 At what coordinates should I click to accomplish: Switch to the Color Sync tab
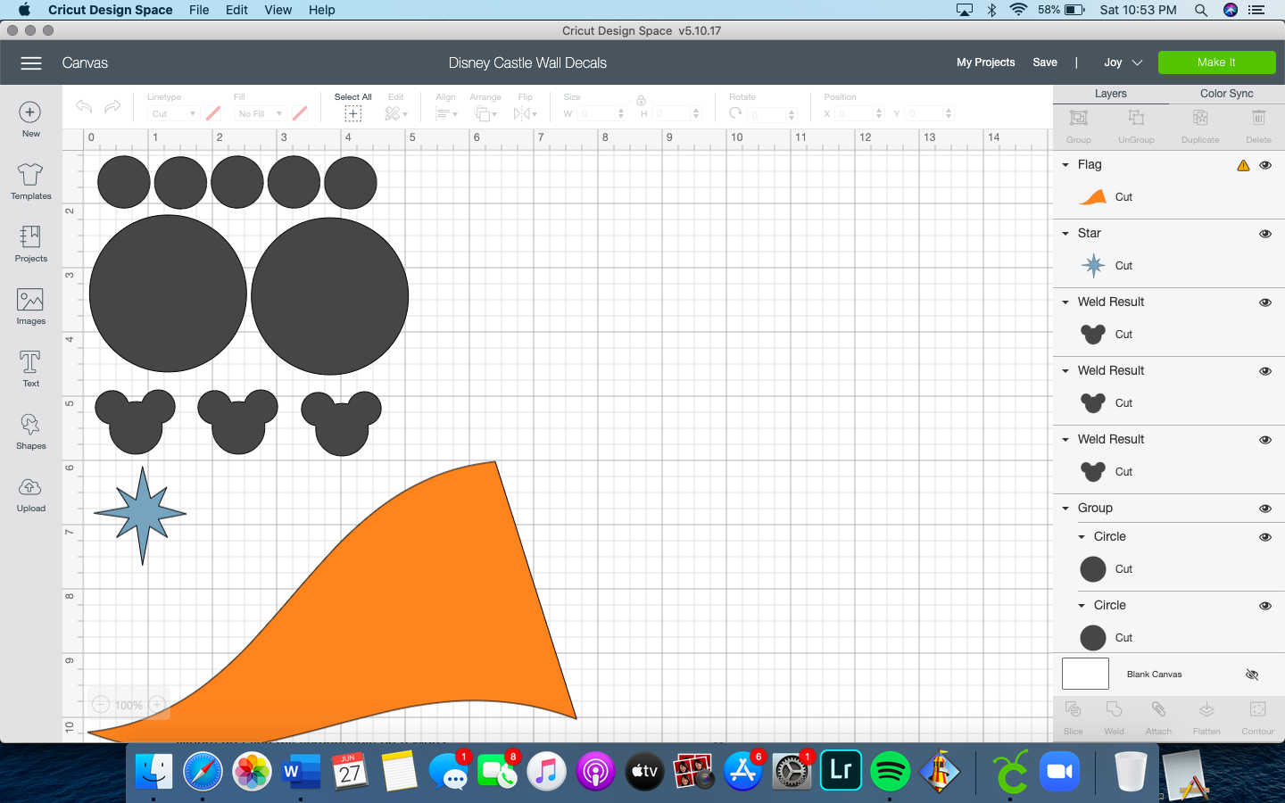1226,94
